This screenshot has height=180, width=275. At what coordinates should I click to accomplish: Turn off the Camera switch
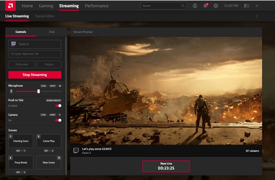pos(58,120)
